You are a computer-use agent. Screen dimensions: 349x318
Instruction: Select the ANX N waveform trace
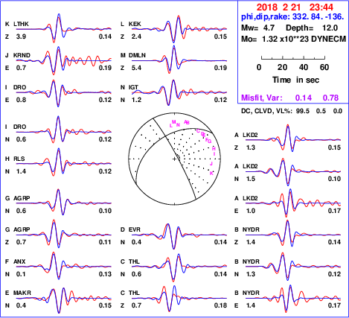(64, 267)
